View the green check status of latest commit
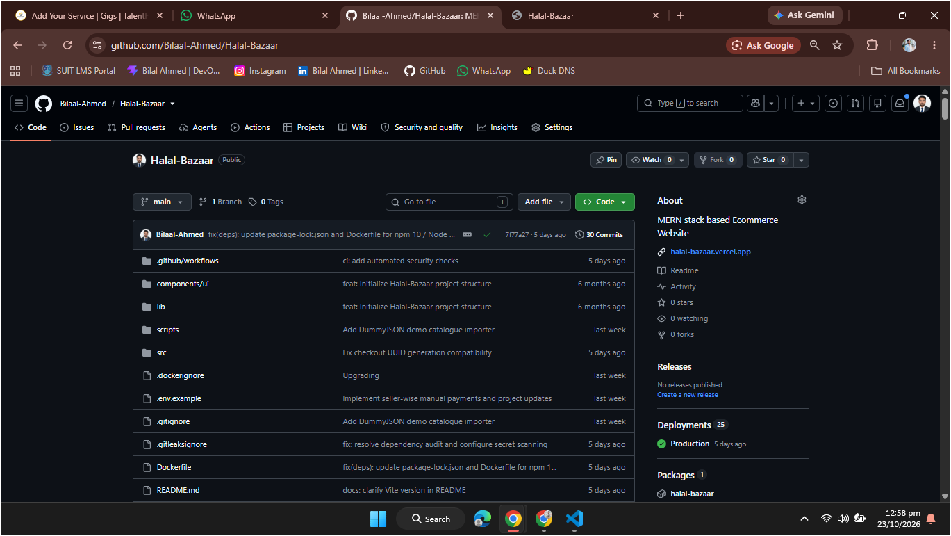 pos(487,235)
